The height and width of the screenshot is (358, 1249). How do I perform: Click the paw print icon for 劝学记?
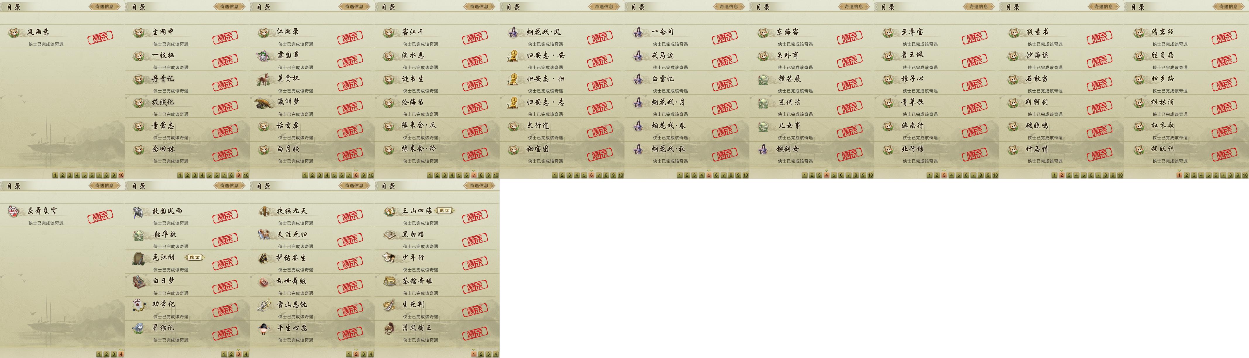pyautogui.click(x=139, y=305)
